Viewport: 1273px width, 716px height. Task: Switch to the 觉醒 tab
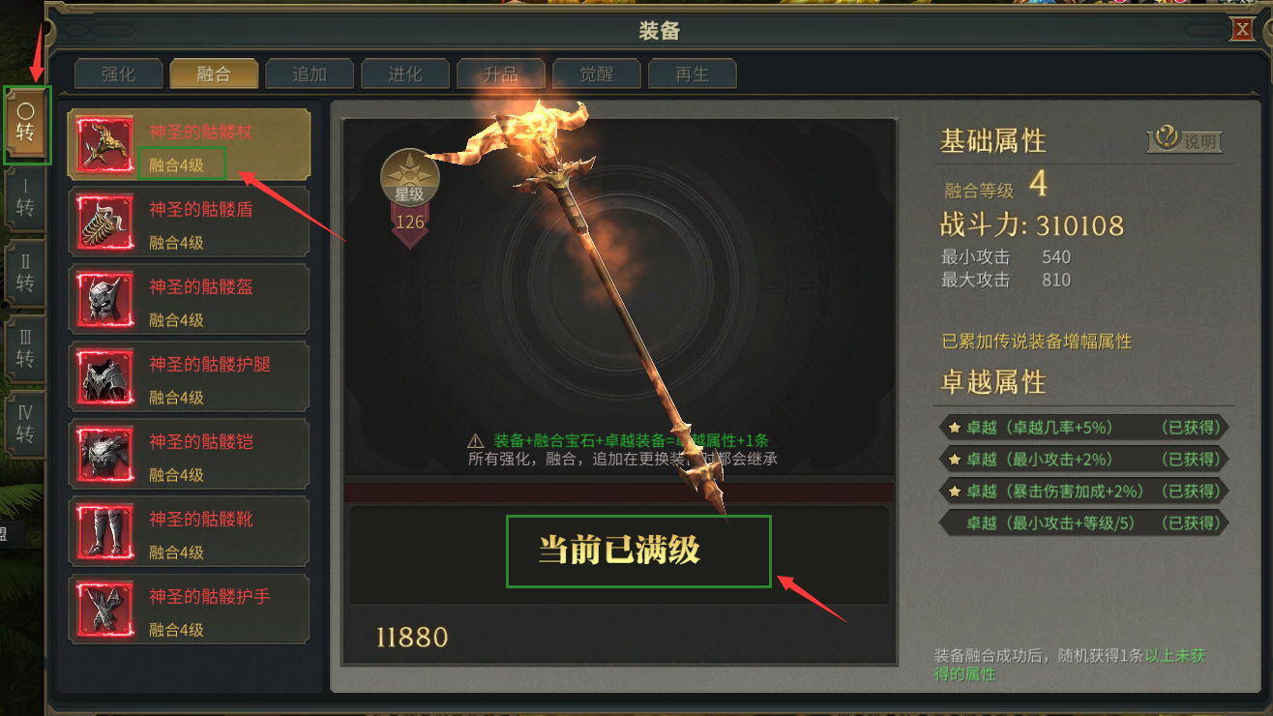tap(597, 75)
